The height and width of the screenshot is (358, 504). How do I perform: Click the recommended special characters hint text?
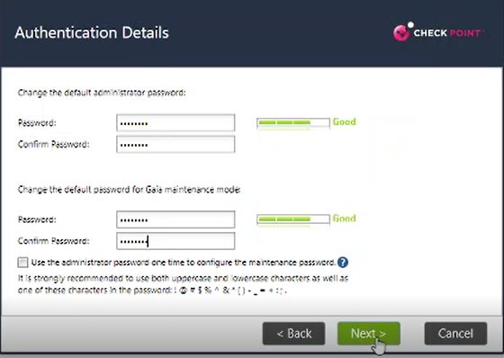tap(183, 284)
